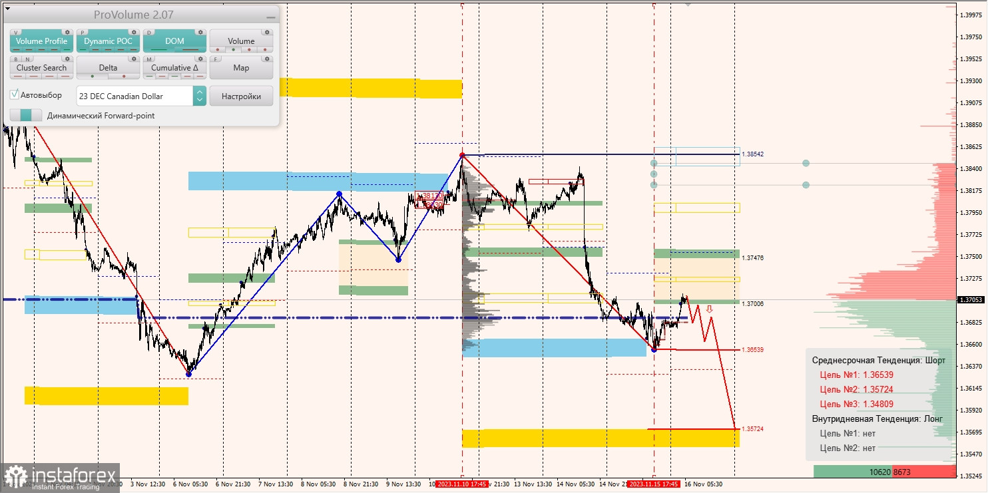Viewport: 988px width, 493px height.
Task: Open Volume button gear settings
Action: (266, 32)
